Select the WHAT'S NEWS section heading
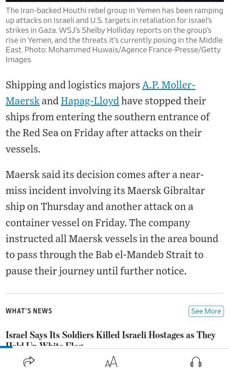Viewport: 229px width, 380px height. [29, 311]
